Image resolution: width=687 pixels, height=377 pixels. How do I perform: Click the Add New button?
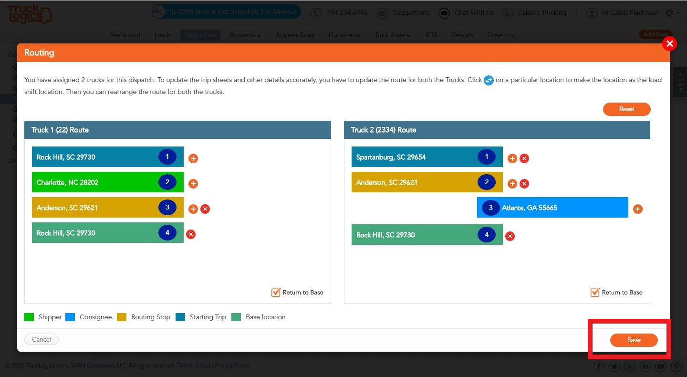click(656, 34)
